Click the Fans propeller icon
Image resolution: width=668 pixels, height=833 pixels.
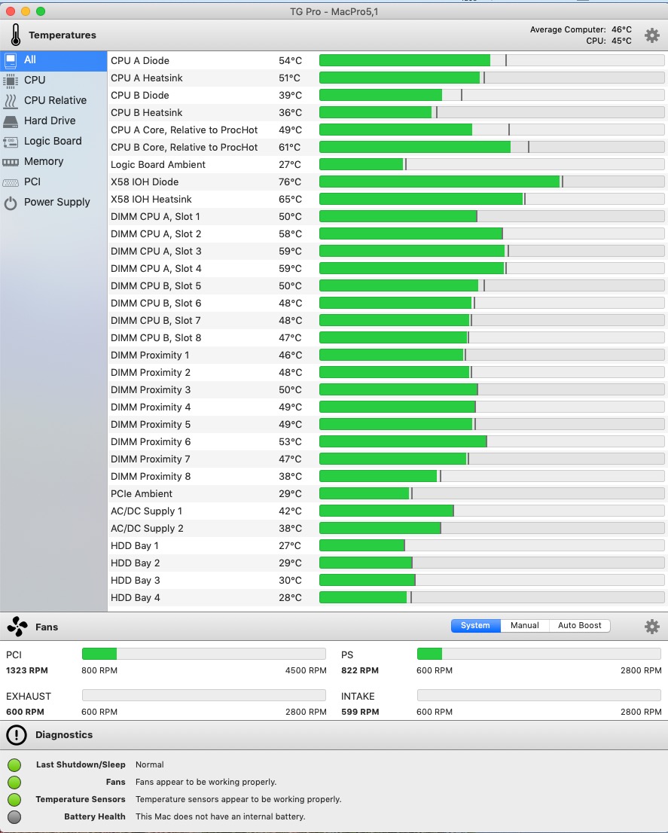[17, 627]
